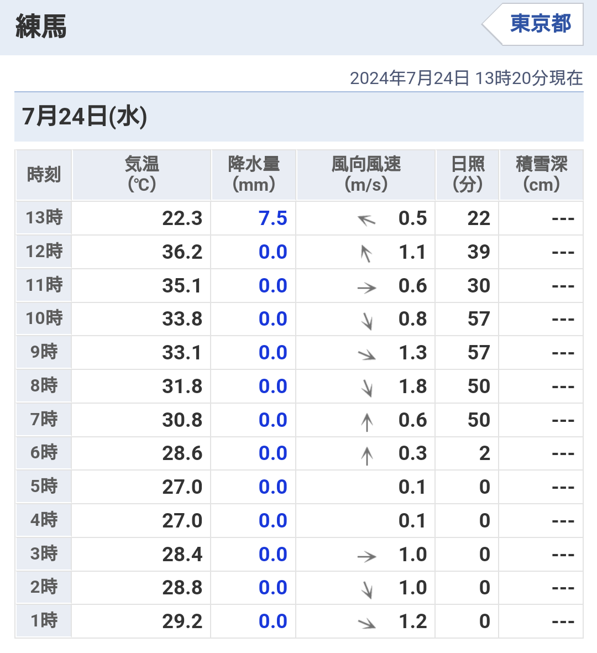Click the 風向風速 (m/s) column header

pos(365,175)
